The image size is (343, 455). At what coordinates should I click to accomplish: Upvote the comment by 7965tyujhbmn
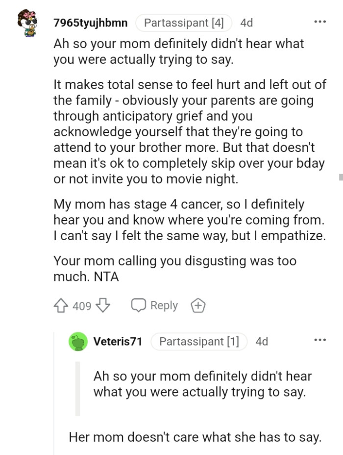click(61, 305)
